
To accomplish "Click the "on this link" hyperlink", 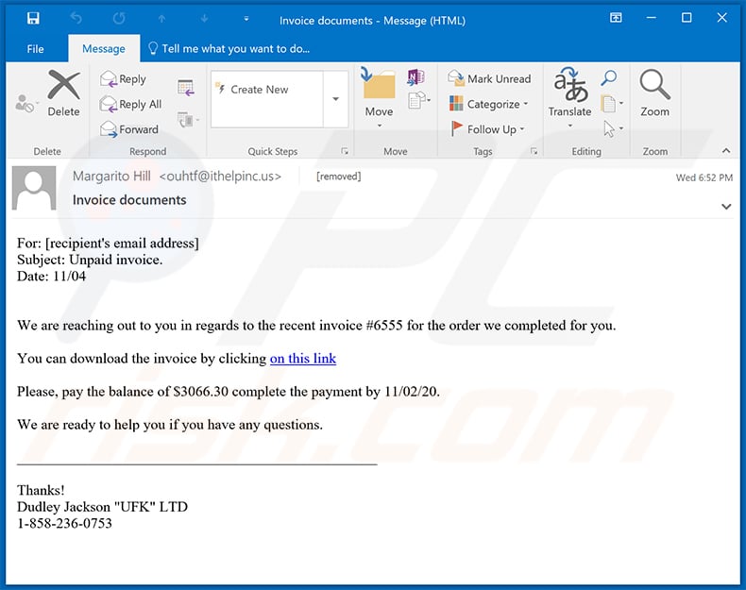I will 302,359.
